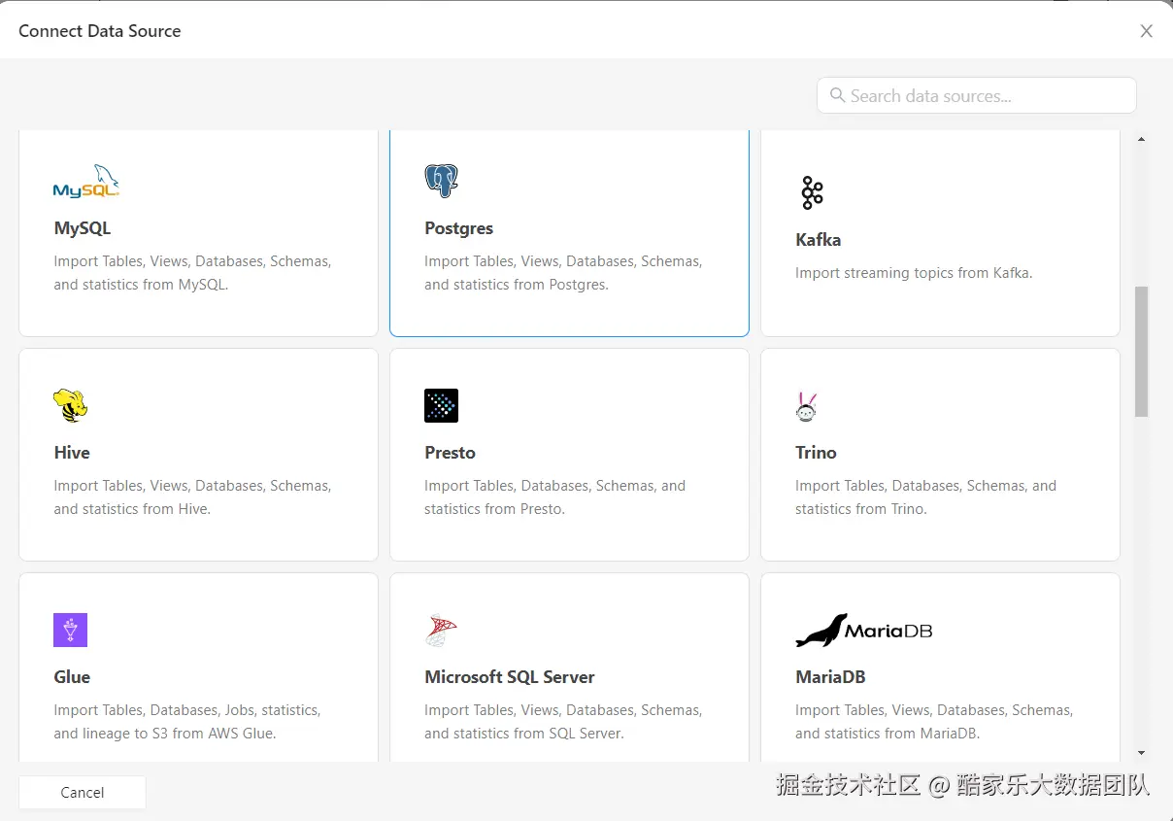Click the scrollbar down arrow

pos(1141,752)
